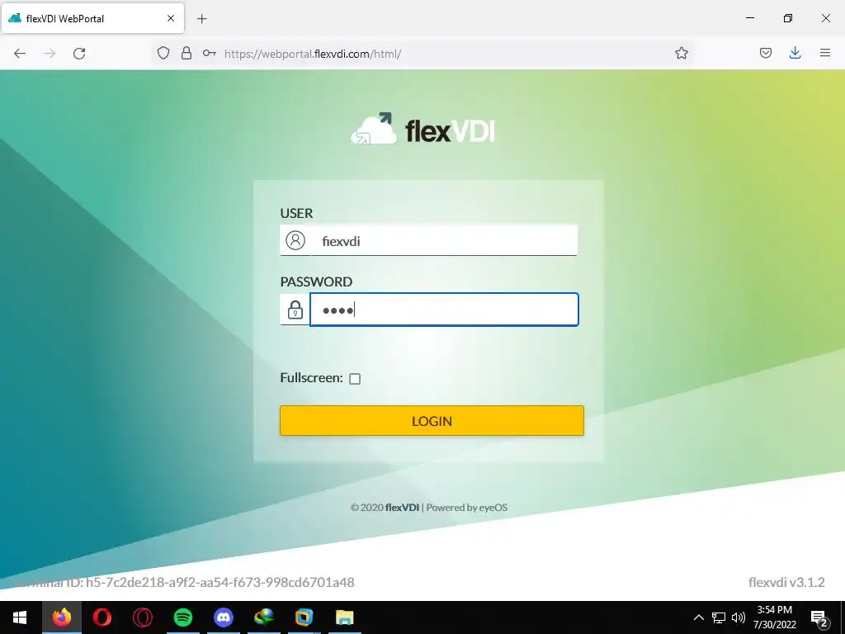Open File Explorer from the taskbar
This screenshot has height=634, width=845.
pos(344,617)
